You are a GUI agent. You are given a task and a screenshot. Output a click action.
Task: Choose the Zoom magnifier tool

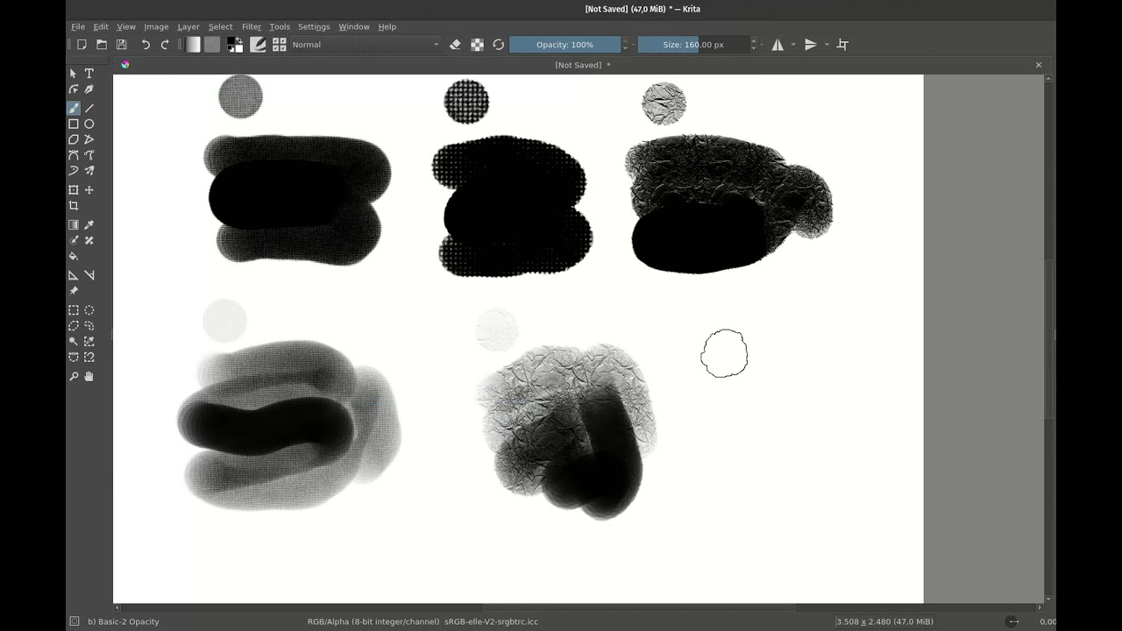74,377
